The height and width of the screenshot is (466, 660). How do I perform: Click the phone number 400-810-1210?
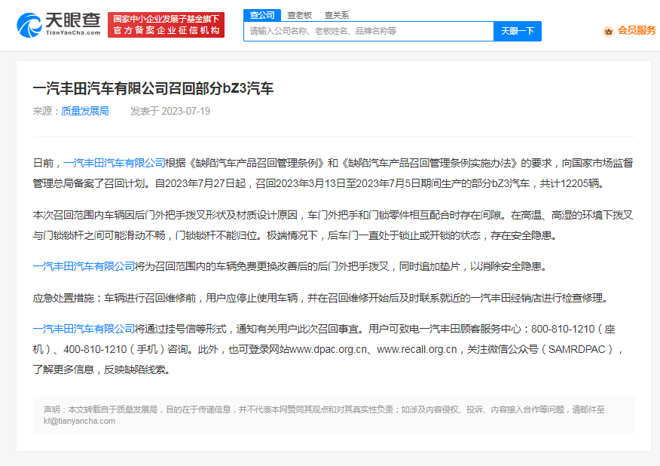(x=95, y=350)
